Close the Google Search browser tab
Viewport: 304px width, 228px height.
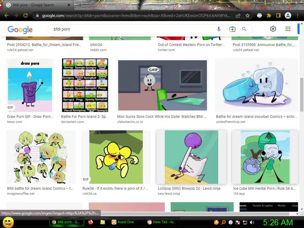coord(69,5)
